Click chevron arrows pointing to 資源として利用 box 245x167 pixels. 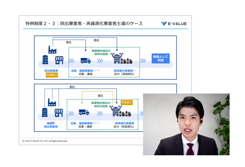143,61
